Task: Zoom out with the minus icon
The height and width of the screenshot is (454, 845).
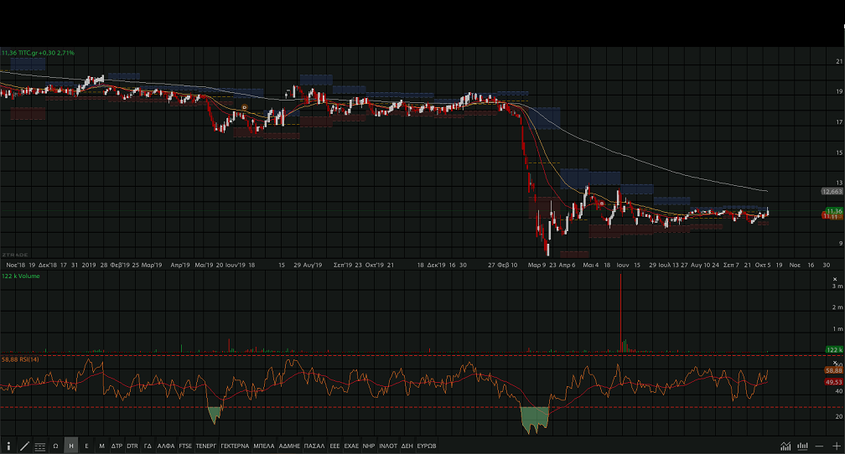Action: click(x=820, y=446)
